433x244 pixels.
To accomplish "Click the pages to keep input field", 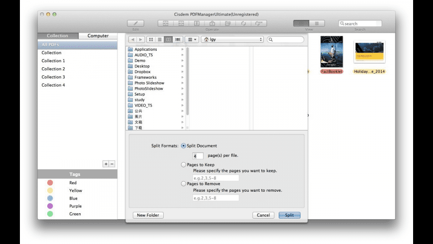I will [216, 178].
